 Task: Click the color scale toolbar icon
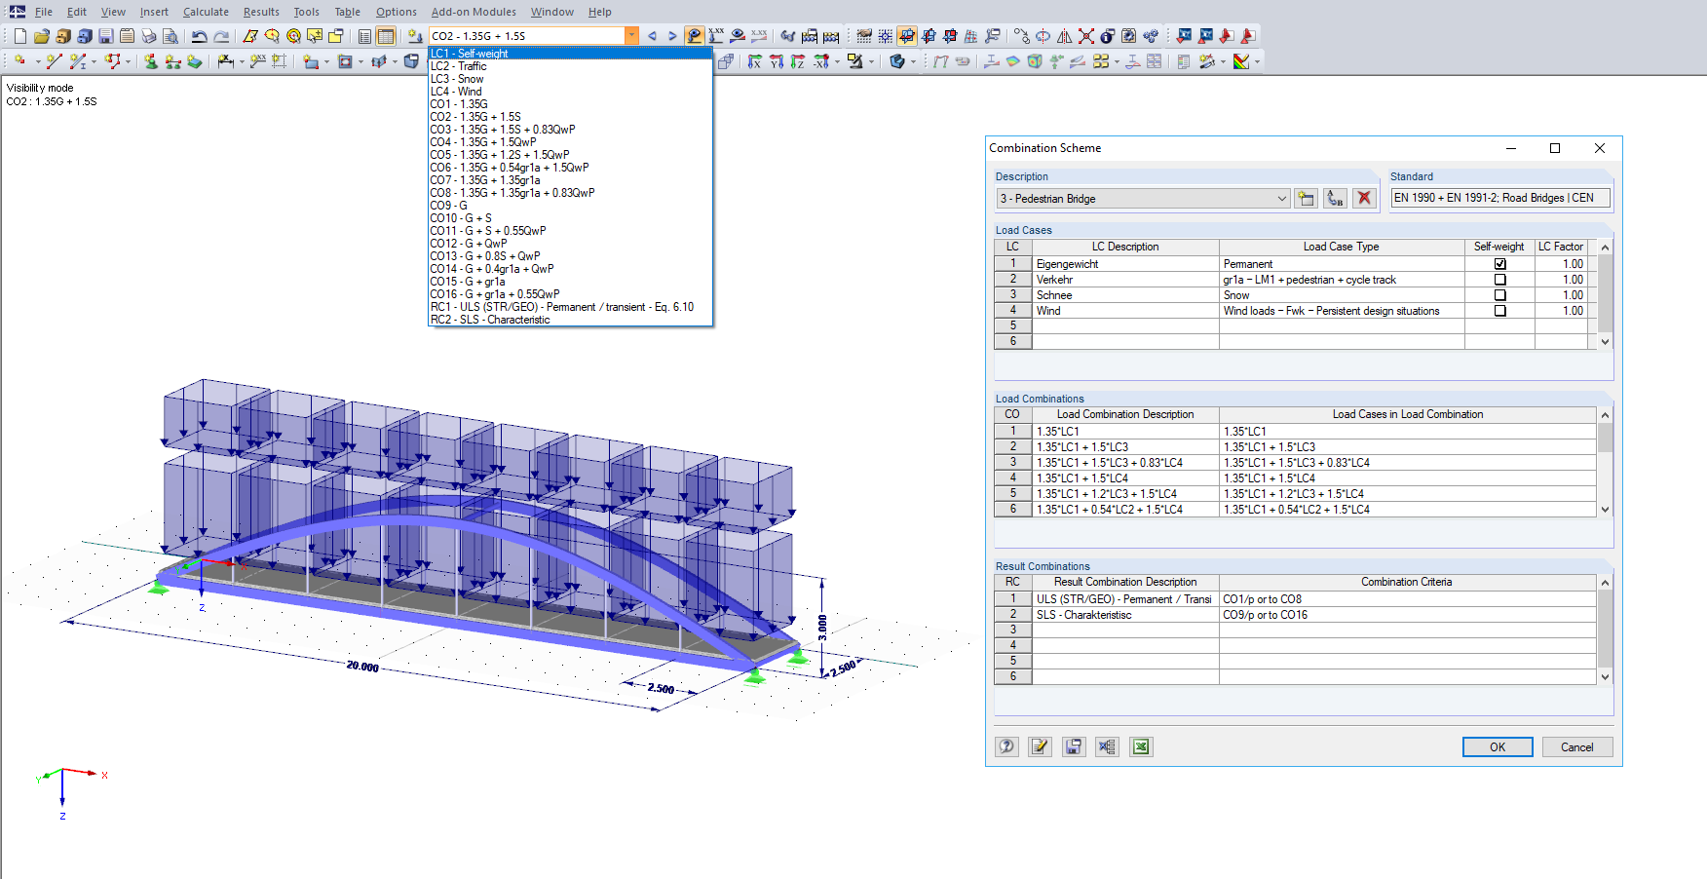[1240, 61]
